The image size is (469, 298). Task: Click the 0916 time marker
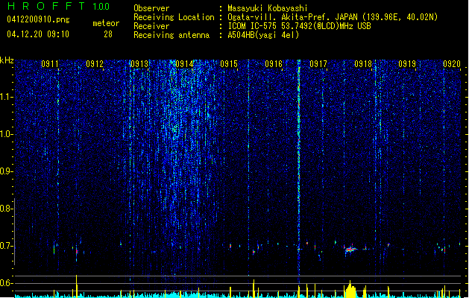click(x=274, y=64)
